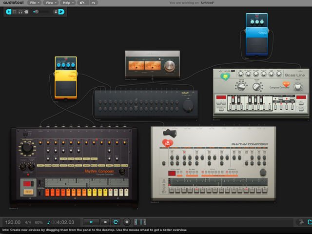Click the Undo arrow
312x234 pixels.
(x=82, y=3)
